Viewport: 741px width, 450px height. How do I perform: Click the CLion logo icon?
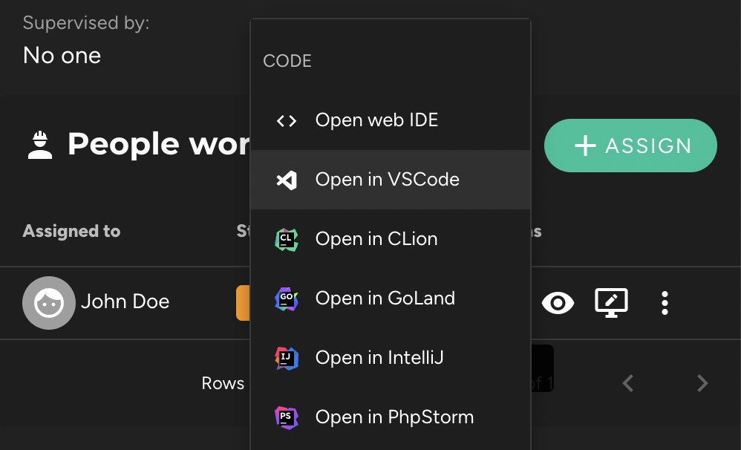(x=287, y=239)
